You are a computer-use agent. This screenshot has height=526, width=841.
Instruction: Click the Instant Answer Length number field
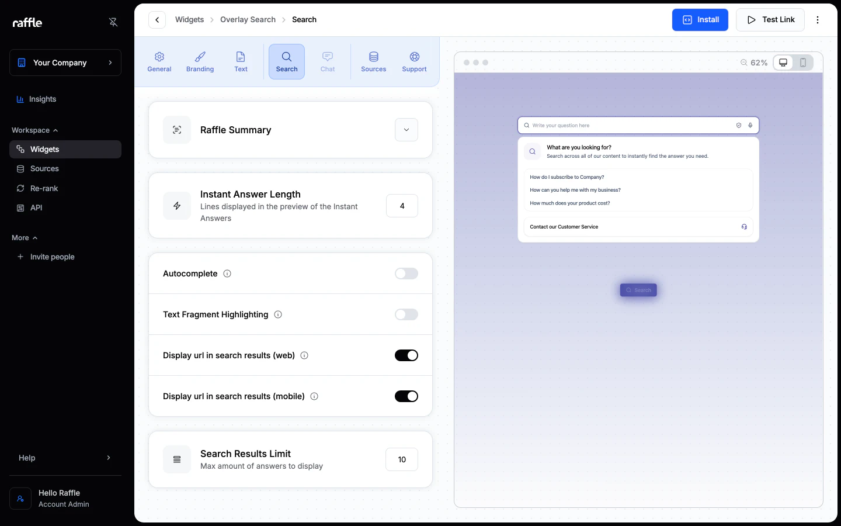coord(402,206)
